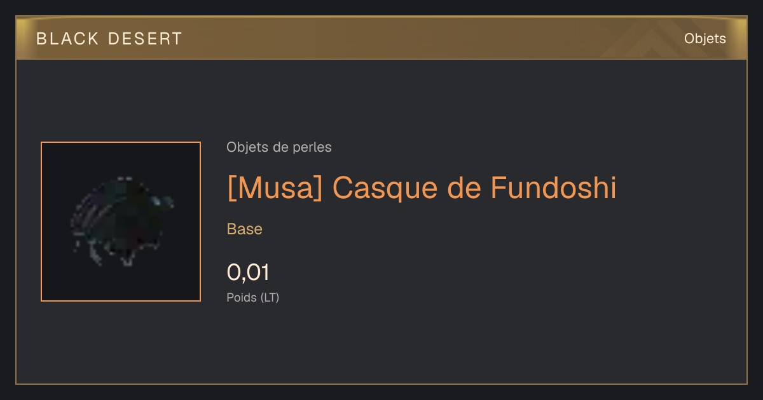Click the word "BLACK" in the header logo
The height and width of the screenshot is (400, 763).
tap(67, 39)
